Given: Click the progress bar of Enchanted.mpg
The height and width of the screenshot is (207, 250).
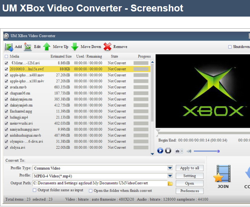Looking at the screenshot, I should click(x=141, y=111).
